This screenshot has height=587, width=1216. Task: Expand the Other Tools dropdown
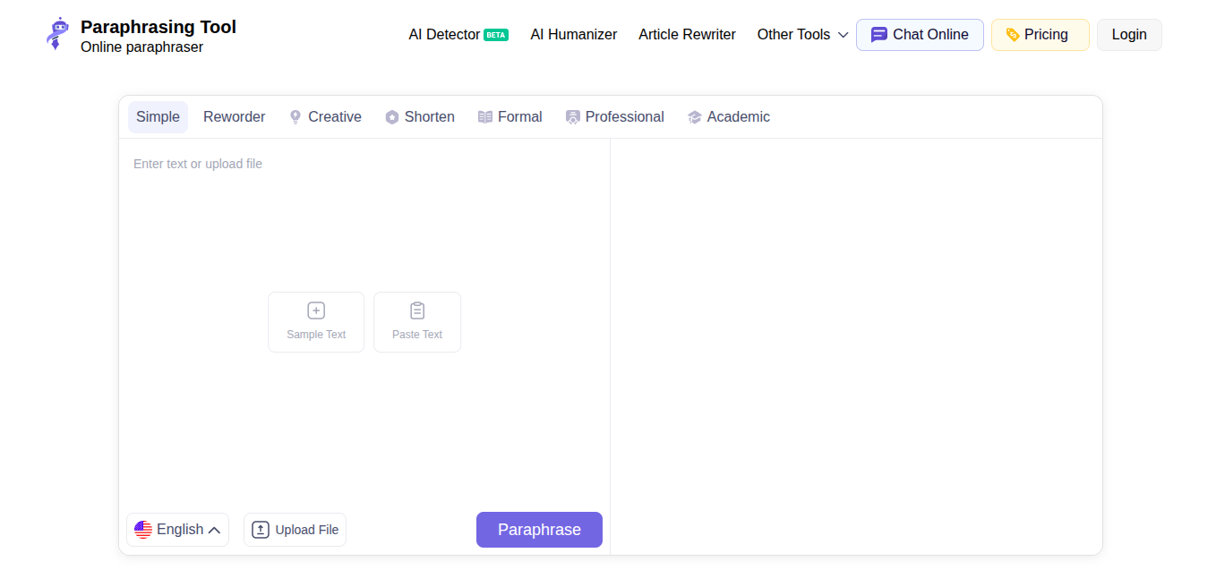coord(801,34)
